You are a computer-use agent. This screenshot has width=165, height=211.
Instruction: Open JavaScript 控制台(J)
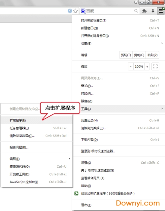click(x=37, y=182)
